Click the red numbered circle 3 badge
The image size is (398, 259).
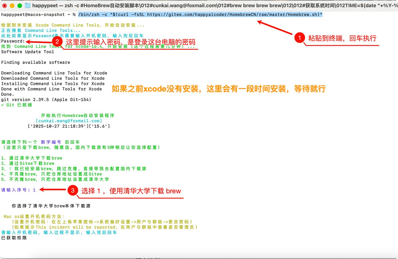tap(72, 191)
